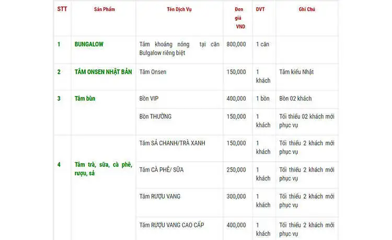
Task: Click the STT column header
Action: pos(62,9)
